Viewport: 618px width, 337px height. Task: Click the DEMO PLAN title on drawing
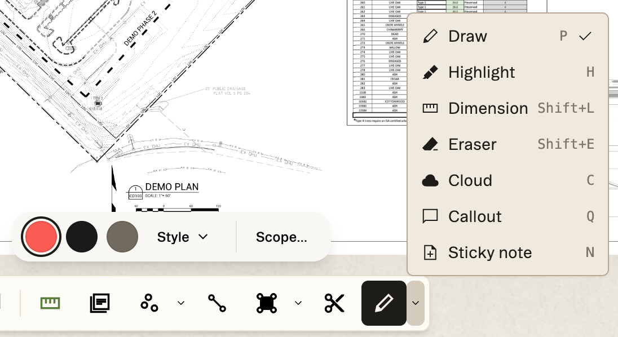[x=172, y=187]
